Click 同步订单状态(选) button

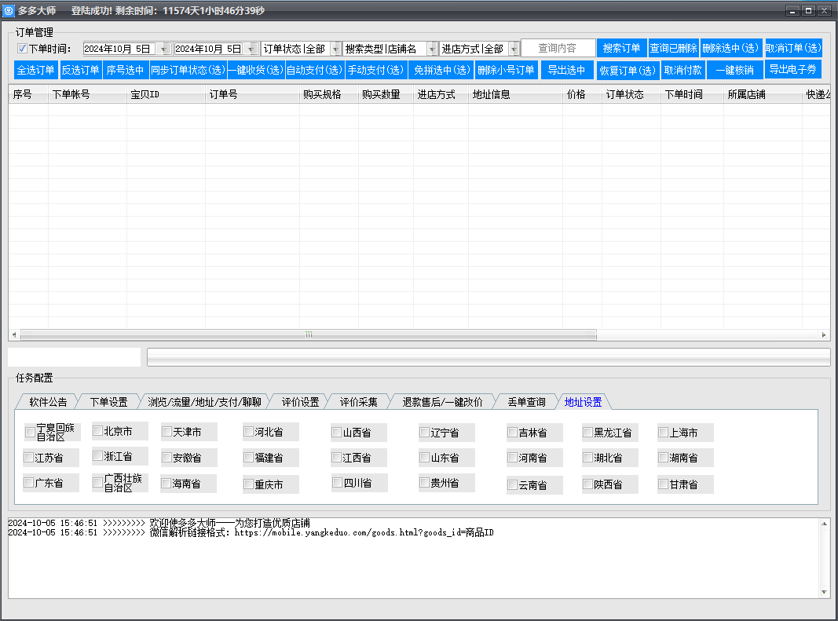tap(188, 70)
